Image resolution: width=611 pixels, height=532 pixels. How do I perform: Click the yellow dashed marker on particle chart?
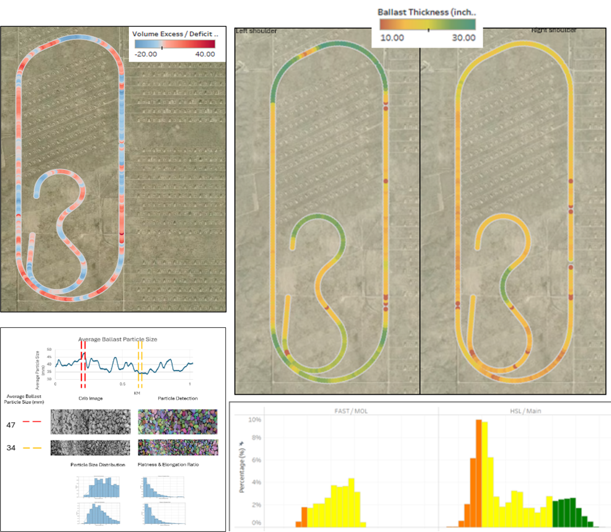click(140, 364)
